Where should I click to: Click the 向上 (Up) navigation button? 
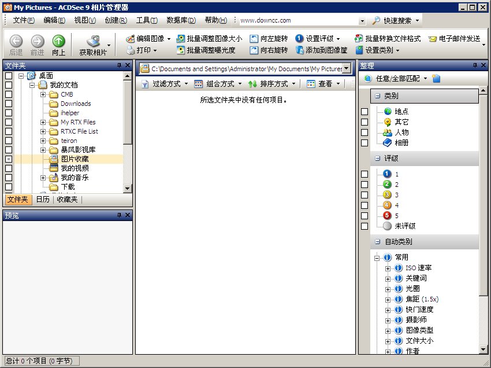pos(58,43)
